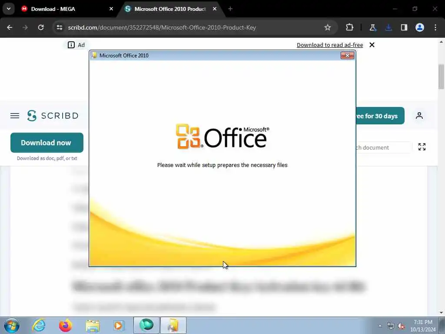445x334 pixels.
Task: Dismiss the ad banner with X
Action: (372, 45)
